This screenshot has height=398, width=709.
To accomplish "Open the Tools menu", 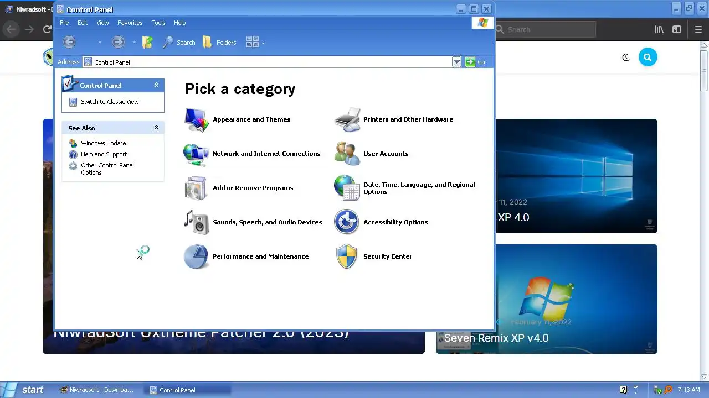I will pos(158,23).
